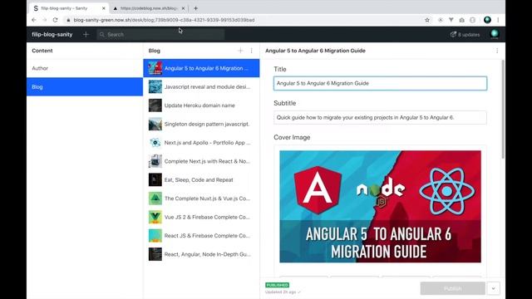Open Angular 5 to Angular 6 Migration post
Screen dimensions: 532x299
coord(201,68)
